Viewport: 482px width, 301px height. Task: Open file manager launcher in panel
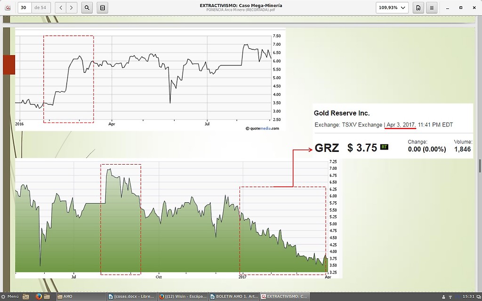pyautogui.click(x=47, y=296)
